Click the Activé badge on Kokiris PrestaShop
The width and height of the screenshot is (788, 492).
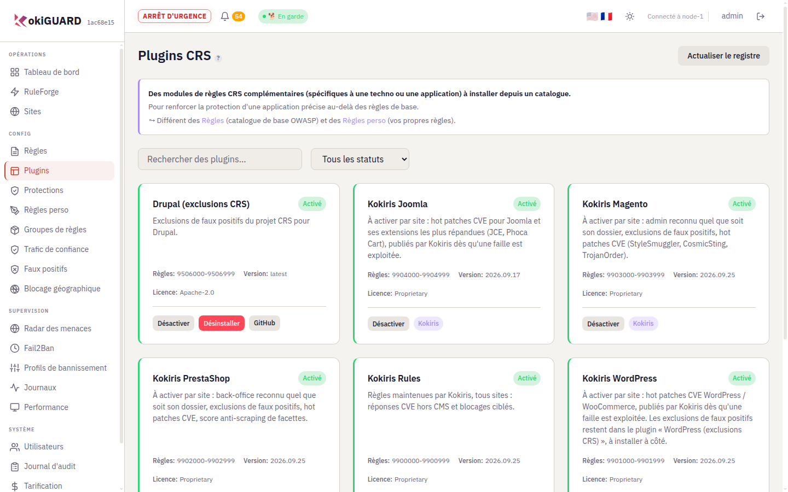pyautogui.click(x=312, y=378)
